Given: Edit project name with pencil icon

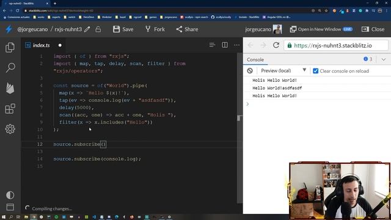Looking at the screenshot, I should [x=87, y=29].
